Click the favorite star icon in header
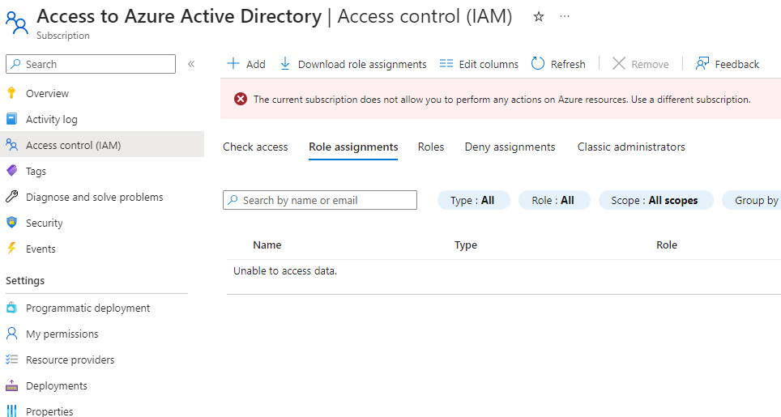This screenshot has width=781, height=417. [539, 17]
